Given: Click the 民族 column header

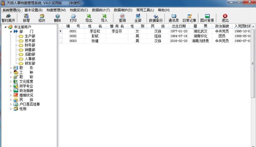Looking at the screenshot, I should [x=158, y=26].
